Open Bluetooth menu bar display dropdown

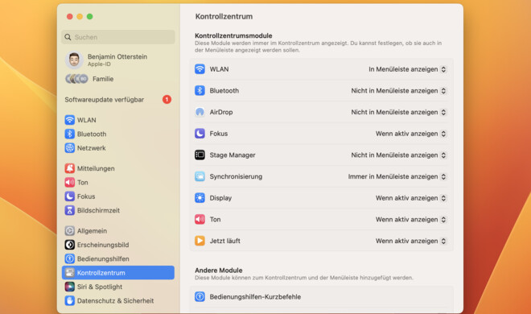[x=399, y=90]
